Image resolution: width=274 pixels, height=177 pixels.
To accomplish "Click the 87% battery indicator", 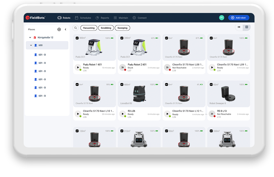I will (199, 38).
